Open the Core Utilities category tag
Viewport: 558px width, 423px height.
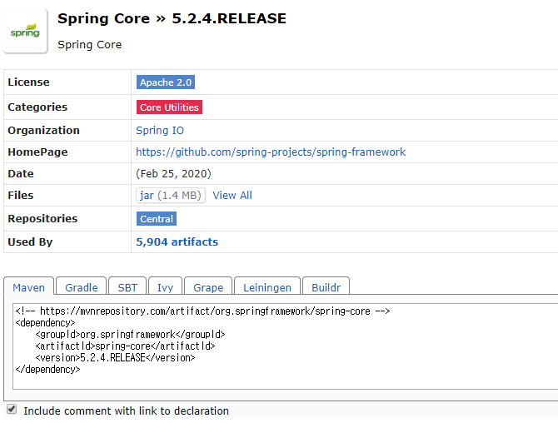pos(169,107)
